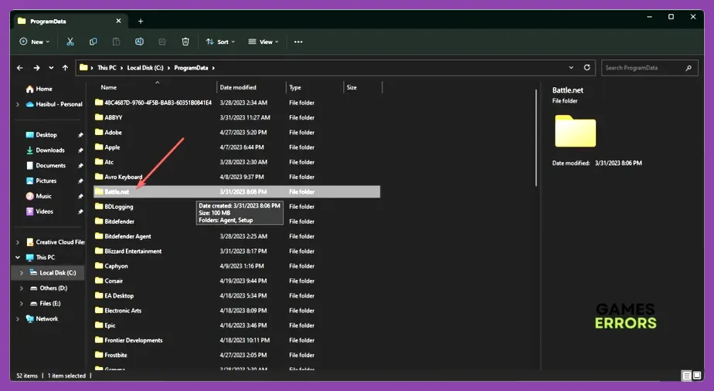Expand Files (E:) tree node
The height and width of the screenshot is (391, 714).
(x=22, y=303)
